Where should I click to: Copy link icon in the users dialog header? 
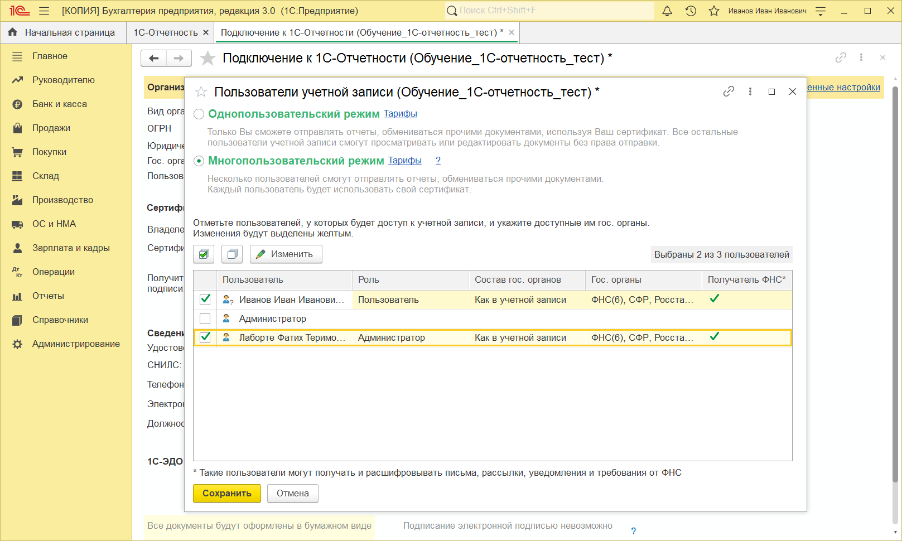coord(729,91)
